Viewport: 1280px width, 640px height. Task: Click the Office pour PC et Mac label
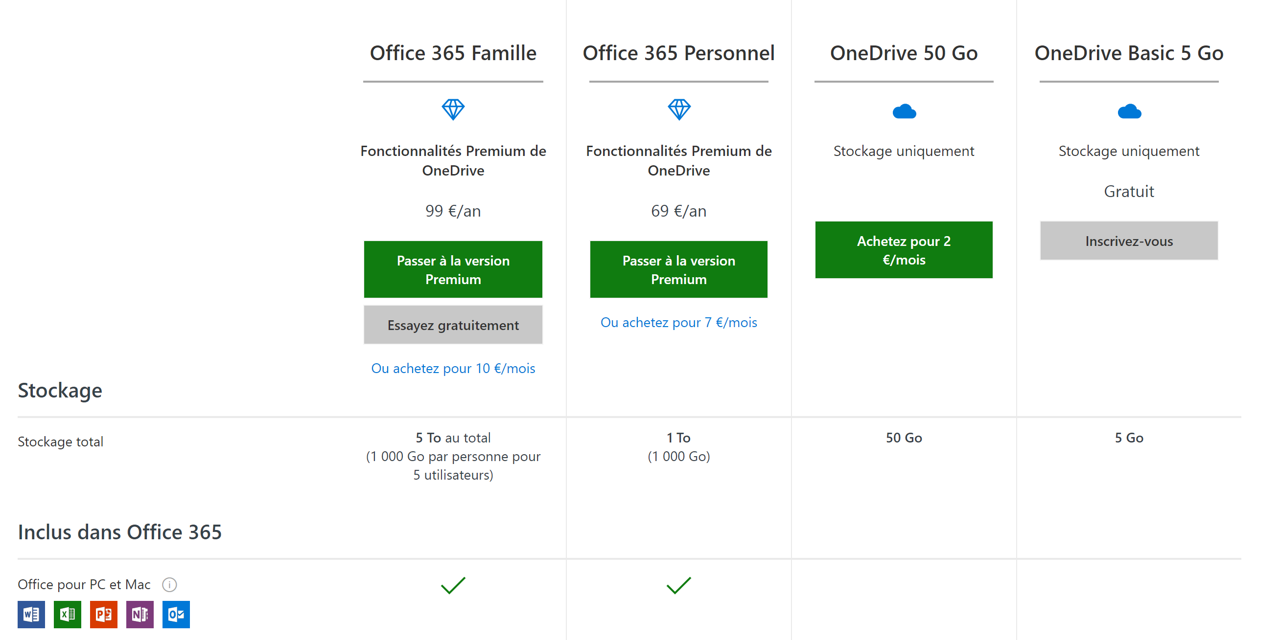(84, 584)
